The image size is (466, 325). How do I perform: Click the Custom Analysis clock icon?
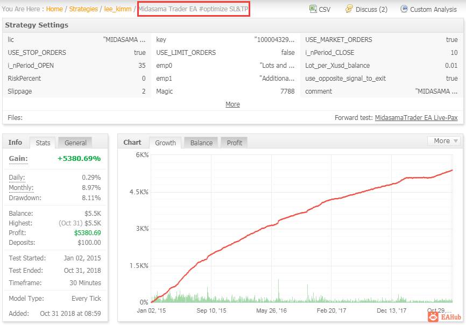404,9
